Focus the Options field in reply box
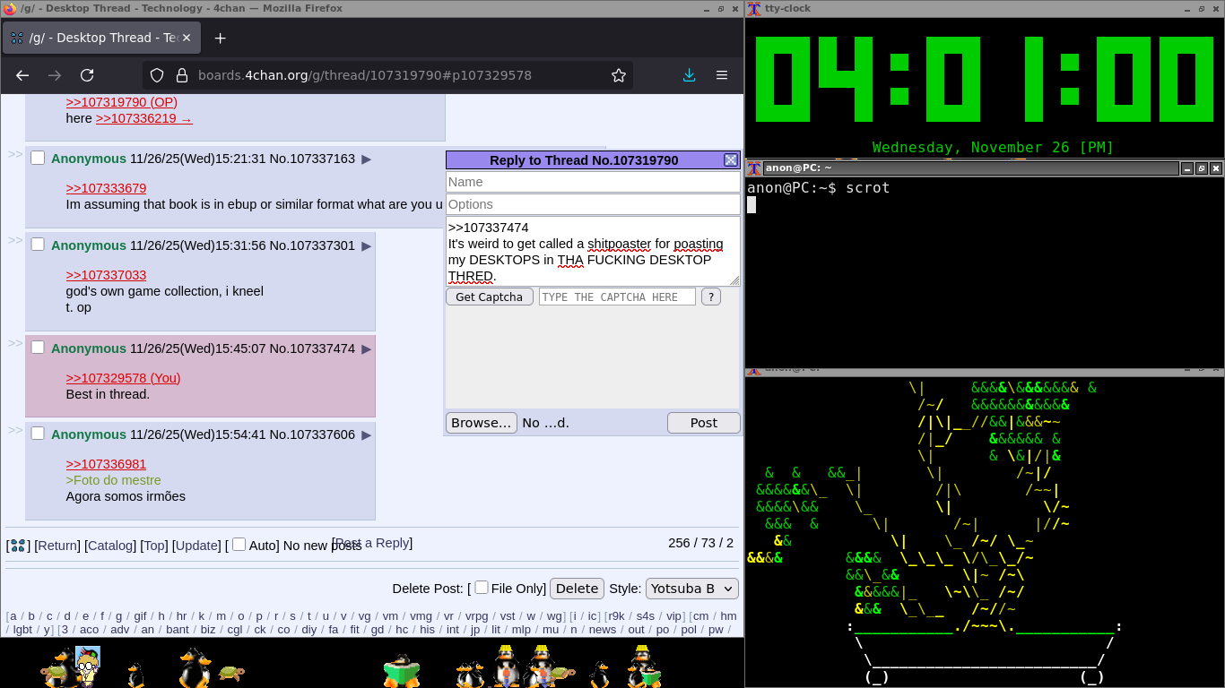Screen dimensions: 1225x688 pyautogui.click(x=593, y=204)
